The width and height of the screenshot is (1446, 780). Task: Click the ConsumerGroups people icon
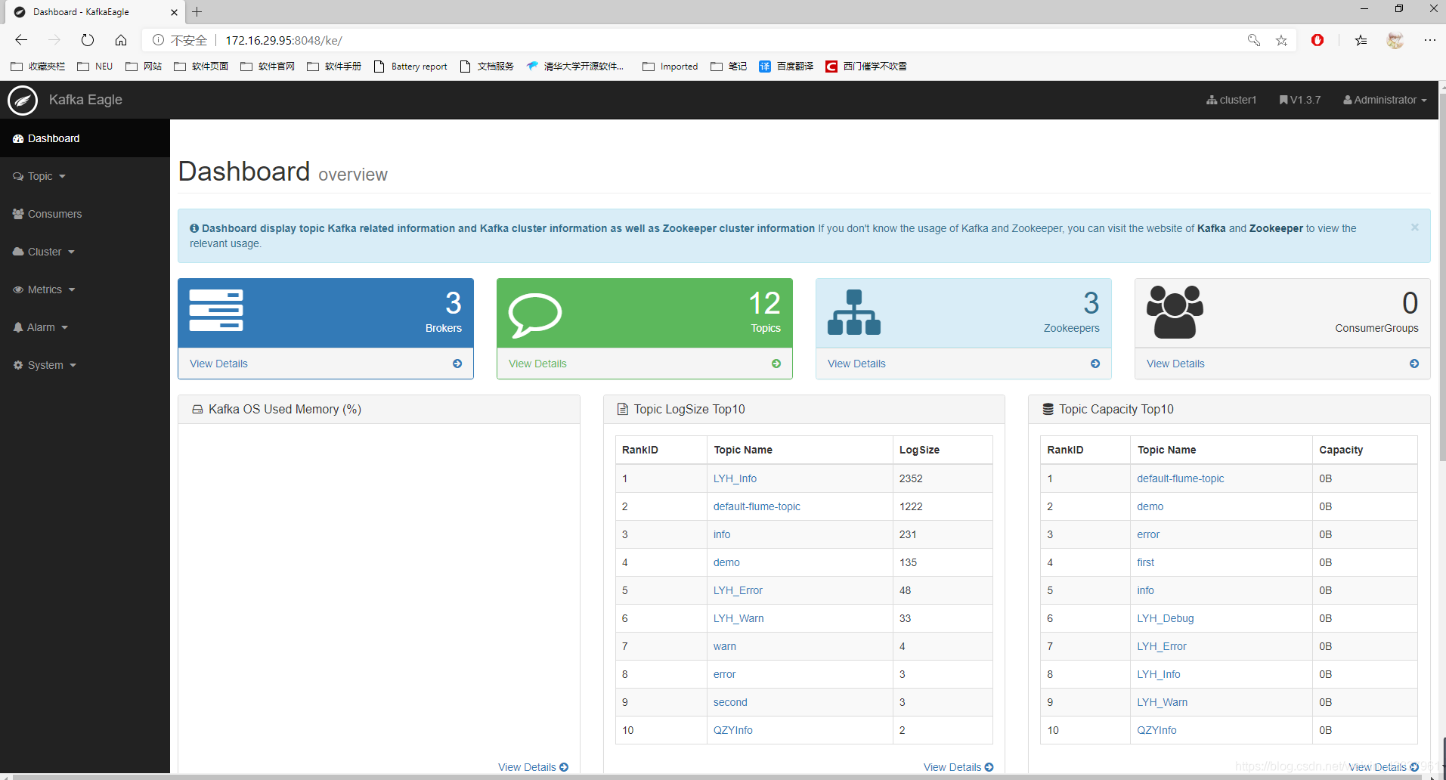1175,312
